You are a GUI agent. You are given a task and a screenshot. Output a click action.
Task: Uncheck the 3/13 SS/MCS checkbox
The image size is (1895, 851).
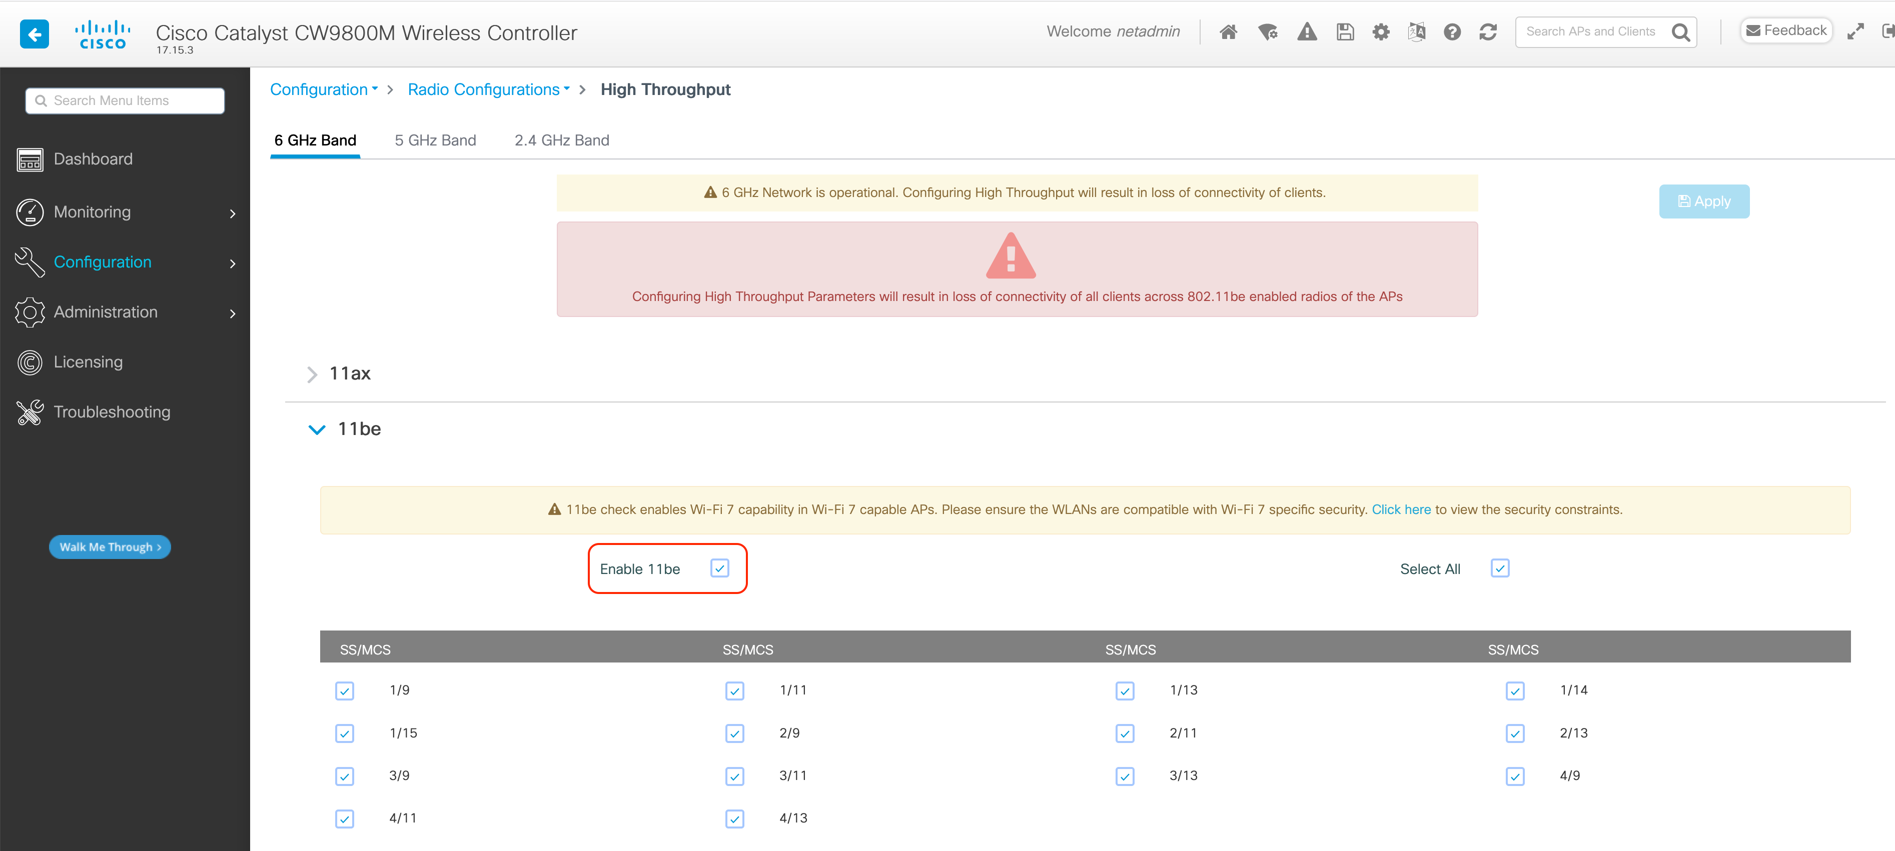[1125, 776]
